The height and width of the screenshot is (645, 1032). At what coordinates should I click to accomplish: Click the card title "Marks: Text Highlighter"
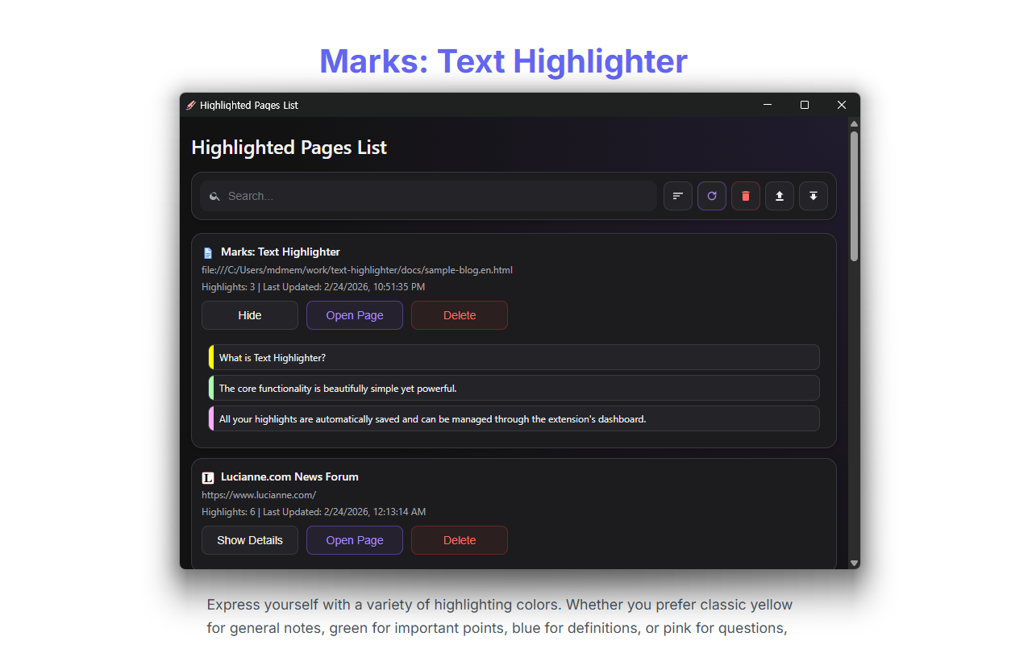[281, 252]
